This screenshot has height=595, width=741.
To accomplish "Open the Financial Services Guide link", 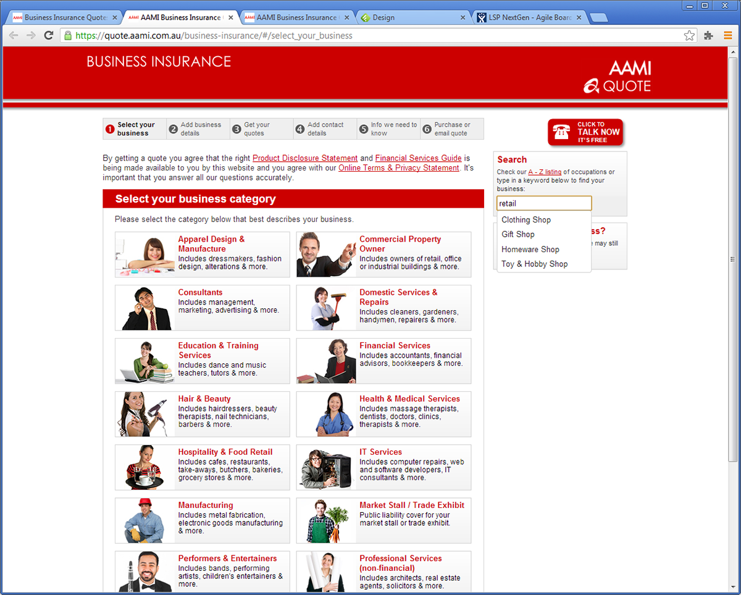I will tap(419, 158).
